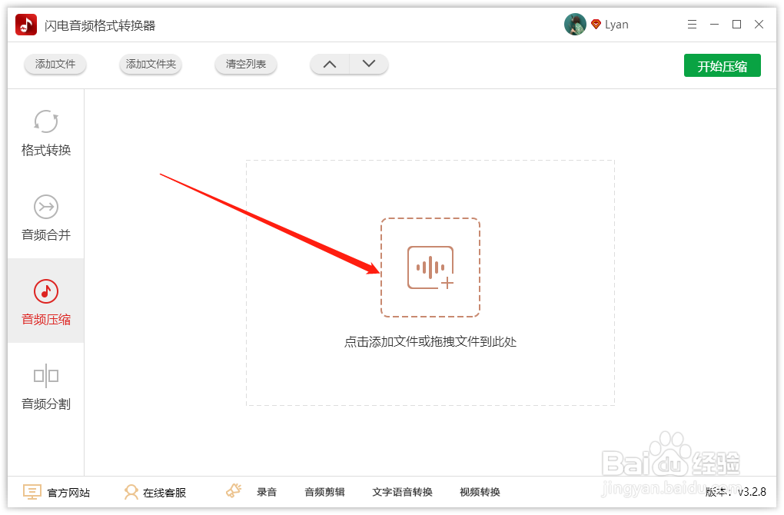Clear the list with 清空列表
784x515 pixels.
(x=245, y=64)
